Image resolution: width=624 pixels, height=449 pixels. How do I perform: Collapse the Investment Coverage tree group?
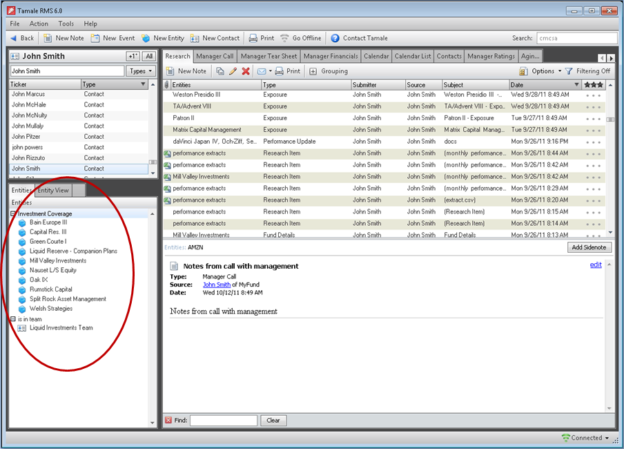(12, 214)
